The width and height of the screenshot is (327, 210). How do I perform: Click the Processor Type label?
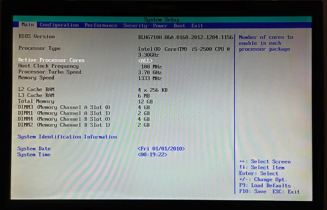pyautogui.click(x=40, y=48)
